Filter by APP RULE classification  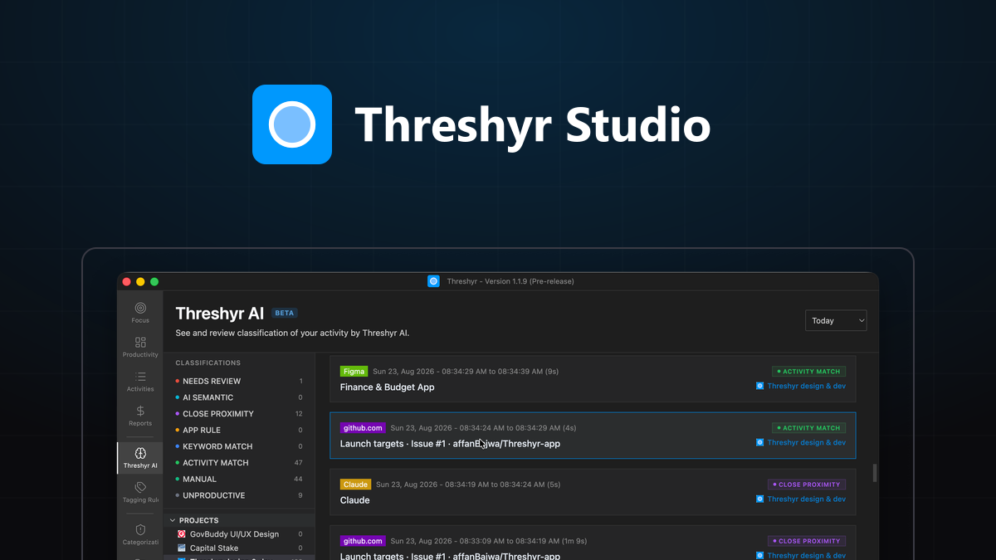(x=239, y=430)
